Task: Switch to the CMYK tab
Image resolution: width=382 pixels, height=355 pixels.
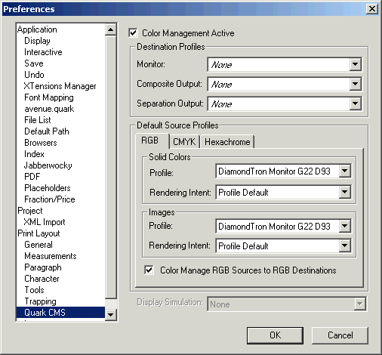Action: pos(184,142)
